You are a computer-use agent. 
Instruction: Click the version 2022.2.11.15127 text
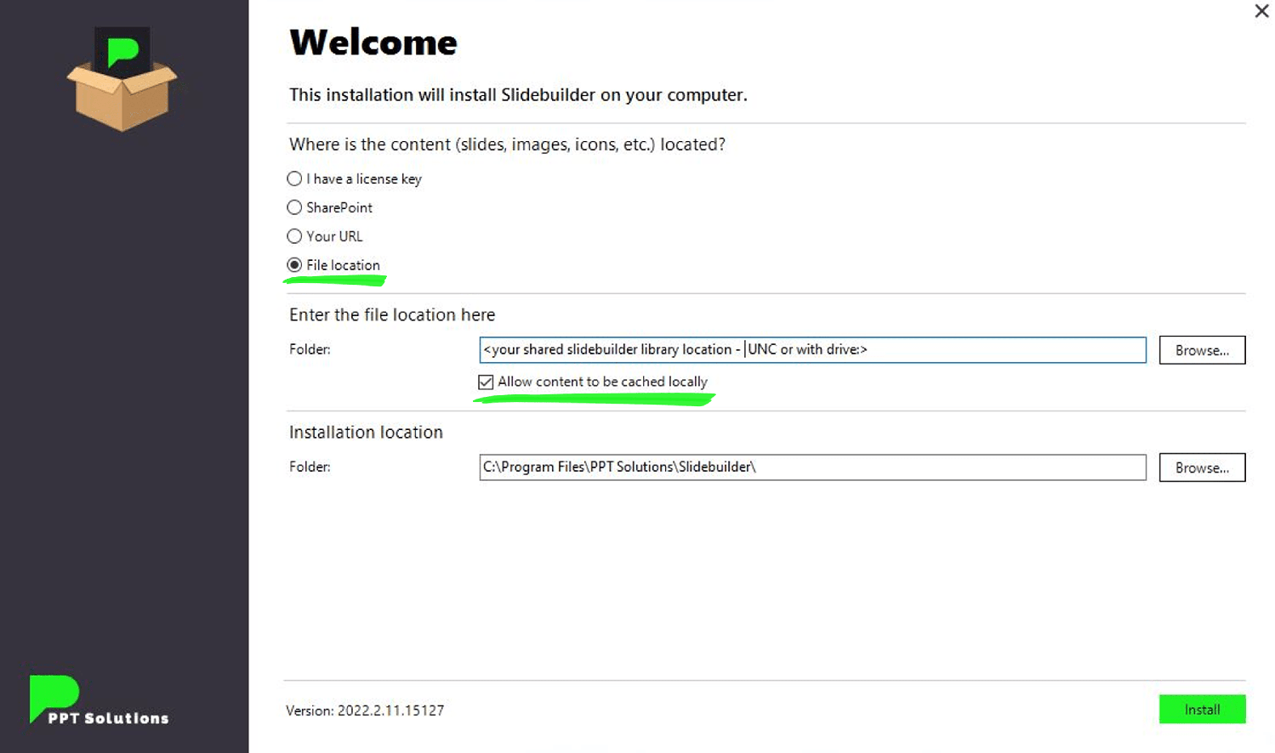pos(364,711)
